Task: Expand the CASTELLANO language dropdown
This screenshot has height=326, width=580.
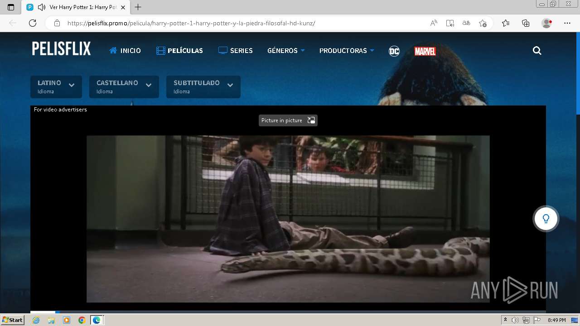Action: [124, 87]
